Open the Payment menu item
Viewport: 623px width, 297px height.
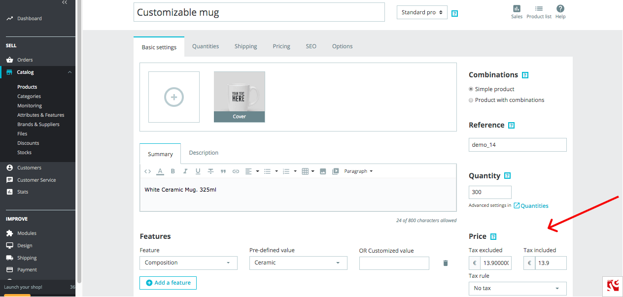(x=27, y=270)
